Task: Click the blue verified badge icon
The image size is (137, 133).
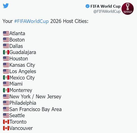Action: click(x=87, y=6)
